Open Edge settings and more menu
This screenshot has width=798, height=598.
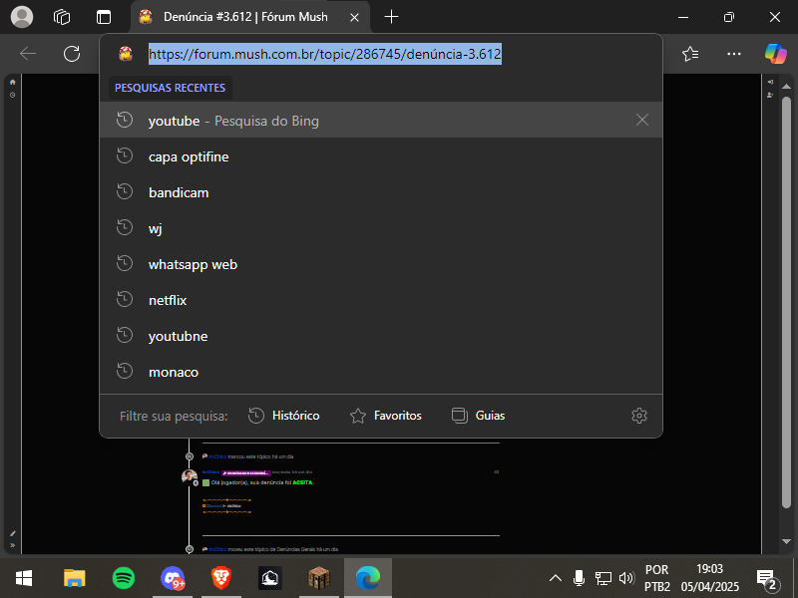(x=734, y=54)
